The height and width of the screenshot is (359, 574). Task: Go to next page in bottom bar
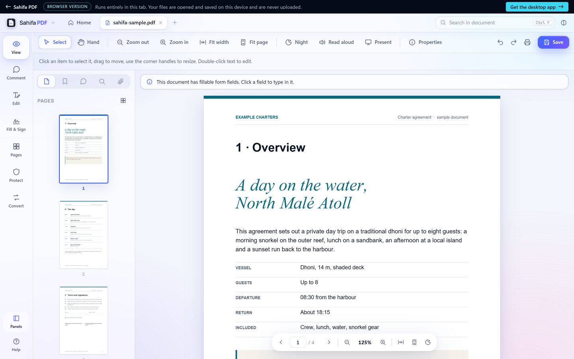point(329,342)
